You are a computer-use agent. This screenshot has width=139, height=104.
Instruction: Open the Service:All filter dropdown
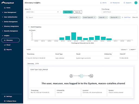coord(75,17)
